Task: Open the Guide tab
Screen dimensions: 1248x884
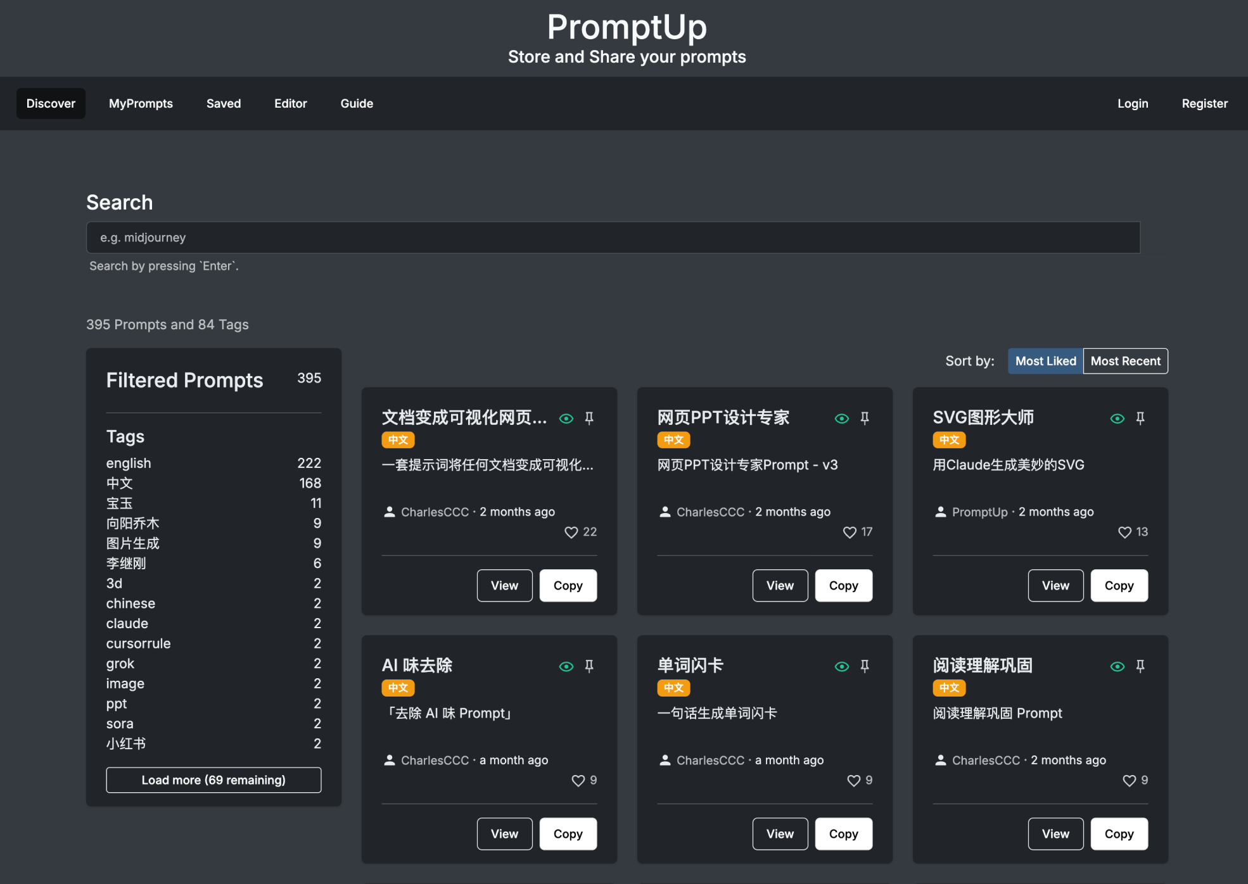Action: point(357,103)
